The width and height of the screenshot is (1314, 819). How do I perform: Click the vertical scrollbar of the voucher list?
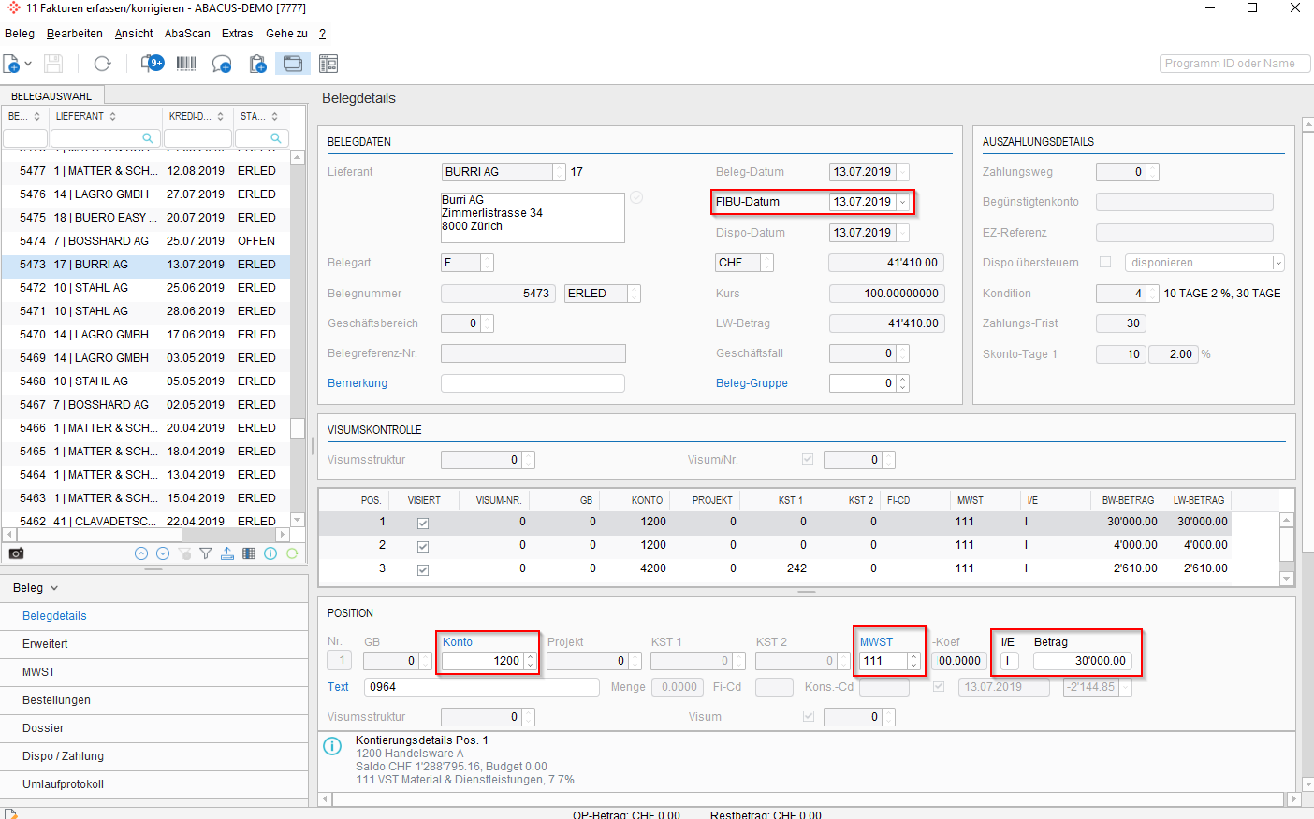(298, 337)
